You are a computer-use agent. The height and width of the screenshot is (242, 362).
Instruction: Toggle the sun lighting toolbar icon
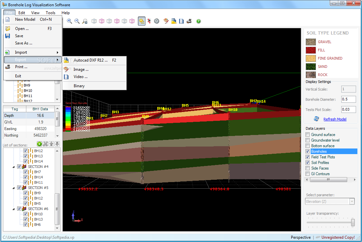[142, 21]
